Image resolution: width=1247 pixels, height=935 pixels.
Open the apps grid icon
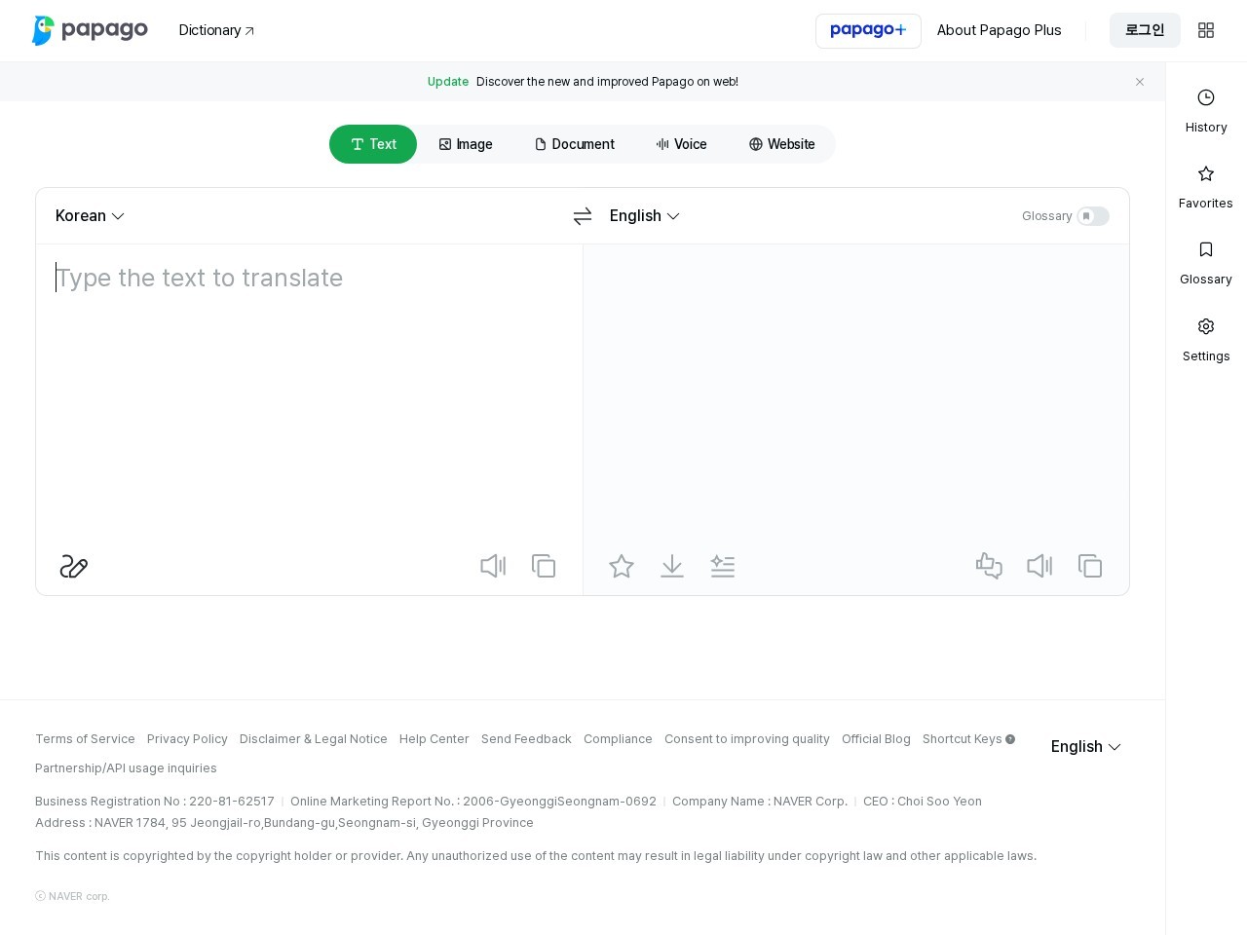click(1206, 30)
